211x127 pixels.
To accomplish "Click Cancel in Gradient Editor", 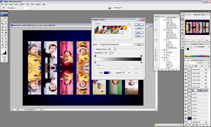I will 139,28.
